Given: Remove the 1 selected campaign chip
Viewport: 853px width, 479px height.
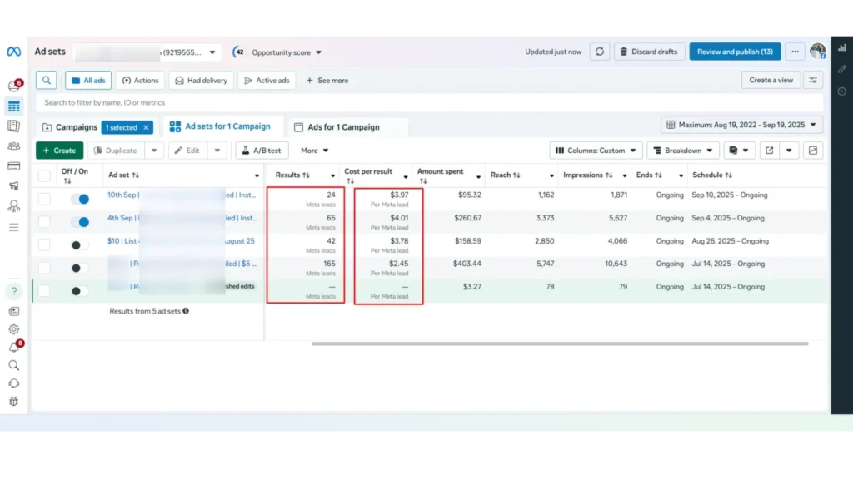Looking at the screenshot, I should [147, 127].
